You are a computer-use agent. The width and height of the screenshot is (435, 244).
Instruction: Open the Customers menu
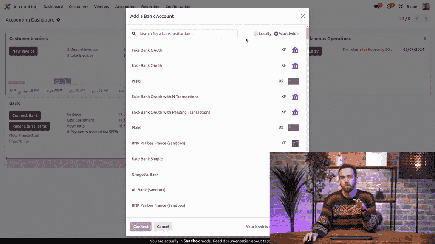tap(79, 7)
